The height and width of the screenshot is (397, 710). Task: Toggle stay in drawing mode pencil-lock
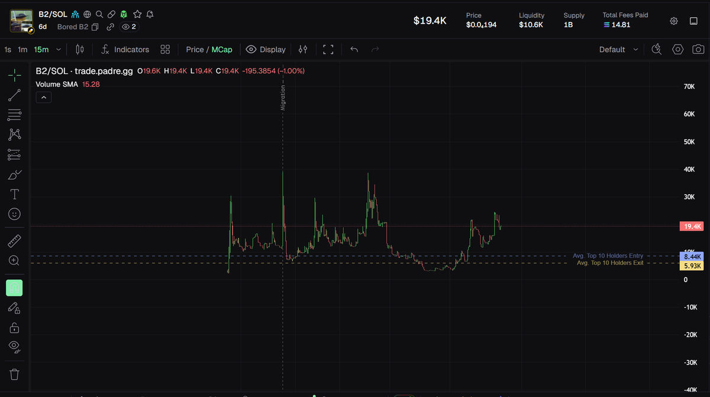(15, 308)
